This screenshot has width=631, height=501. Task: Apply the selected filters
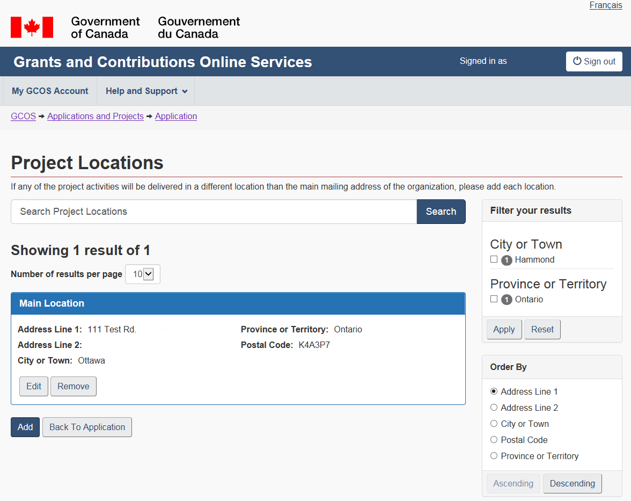click(x=504, y=329)
